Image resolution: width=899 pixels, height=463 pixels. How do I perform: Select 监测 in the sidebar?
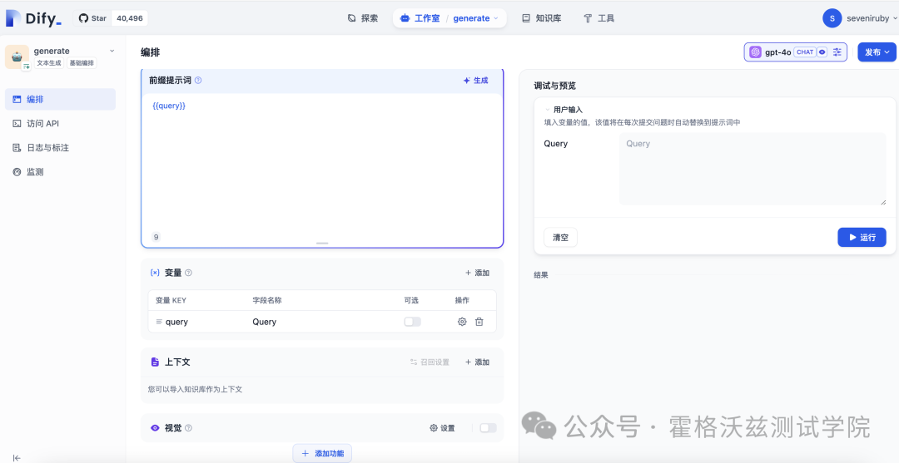point(60,172)
